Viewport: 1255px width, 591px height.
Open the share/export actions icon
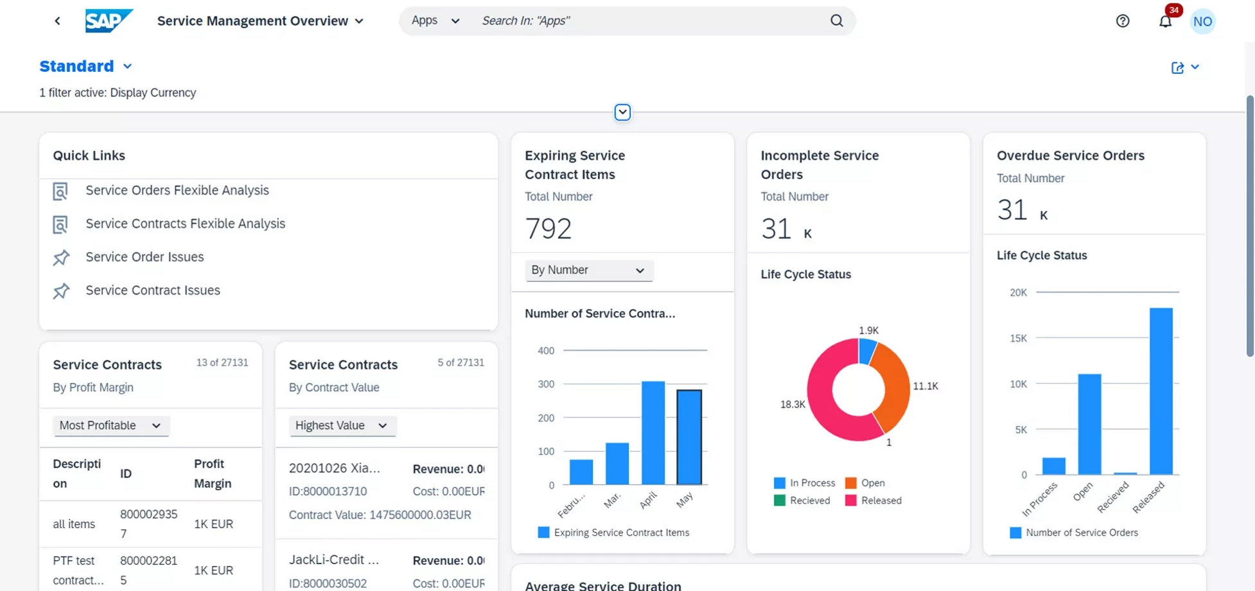pyautogui.click(x=1177, y=67)
